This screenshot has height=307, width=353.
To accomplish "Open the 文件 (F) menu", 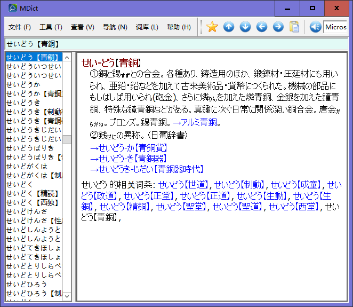I will tap(20, 27).
